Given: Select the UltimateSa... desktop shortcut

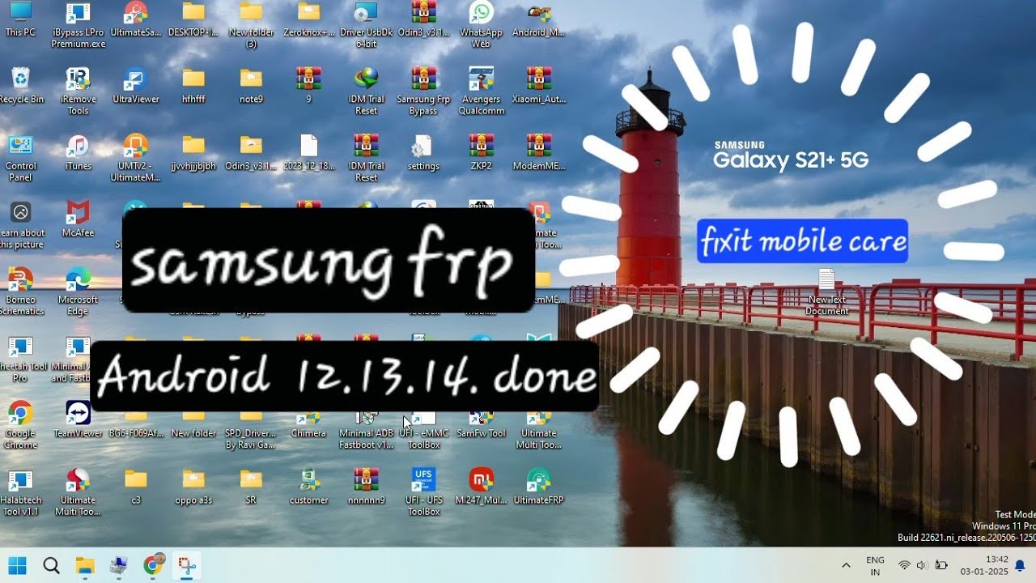Looking at the screenshot, I should [135, 20].
